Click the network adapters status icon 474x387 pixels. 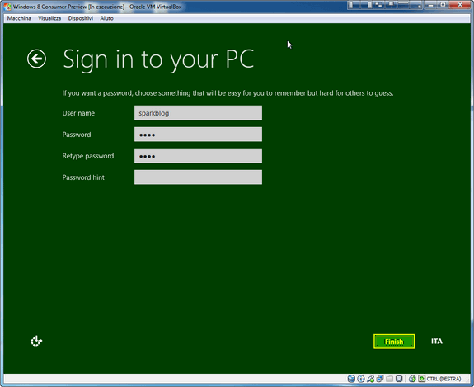[x=380, y=379]
